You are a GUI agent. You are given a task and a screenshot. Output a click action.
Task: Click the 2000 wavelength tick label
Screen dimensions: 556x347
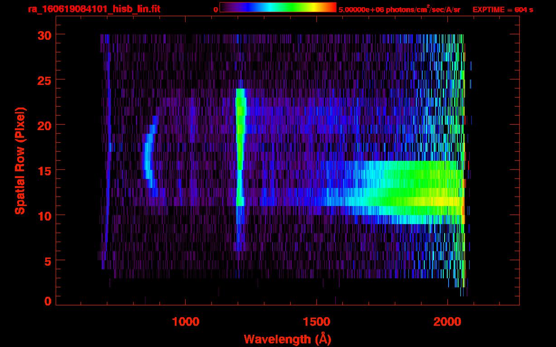click(447, 322)
